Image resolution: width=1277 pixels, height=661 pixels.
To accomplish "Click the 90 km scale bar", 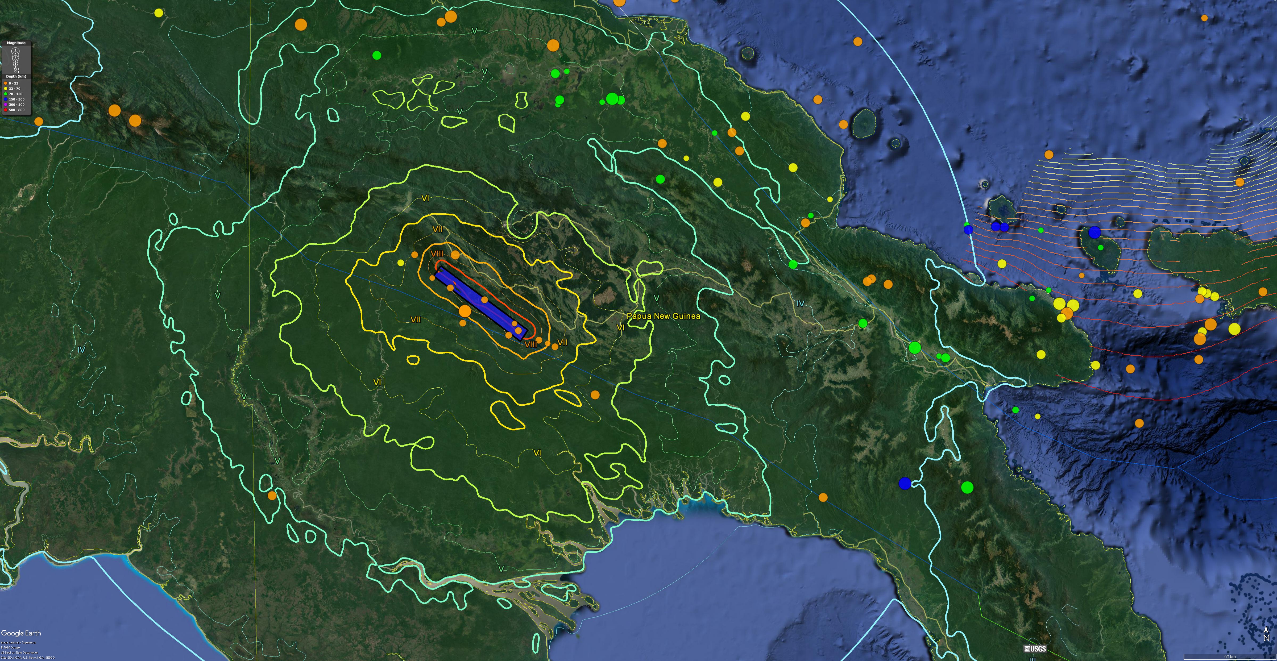I will click(x=1229, y=656).
